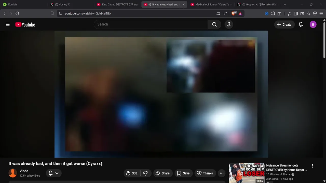The height and width of the screenshot is (183, 326).
Task: Share this video
Action: (x=162, y=173)
